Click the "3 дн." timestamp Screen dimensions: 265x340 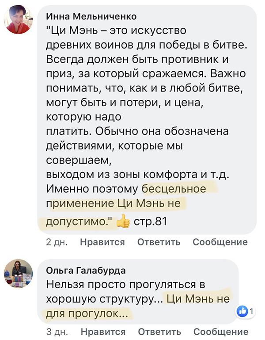(57, 331)
